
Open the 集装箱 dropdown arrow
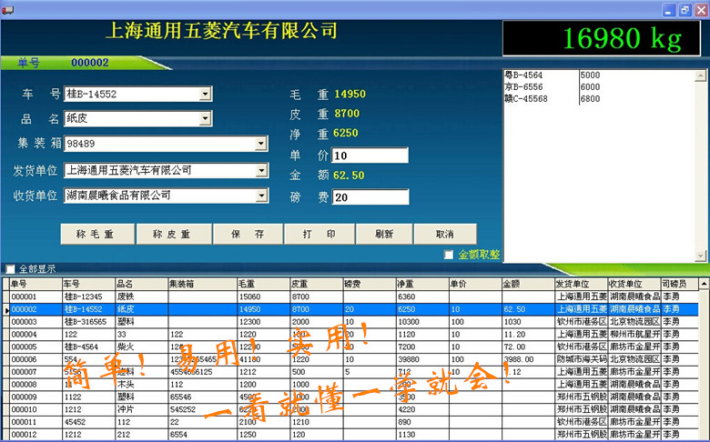261,144
